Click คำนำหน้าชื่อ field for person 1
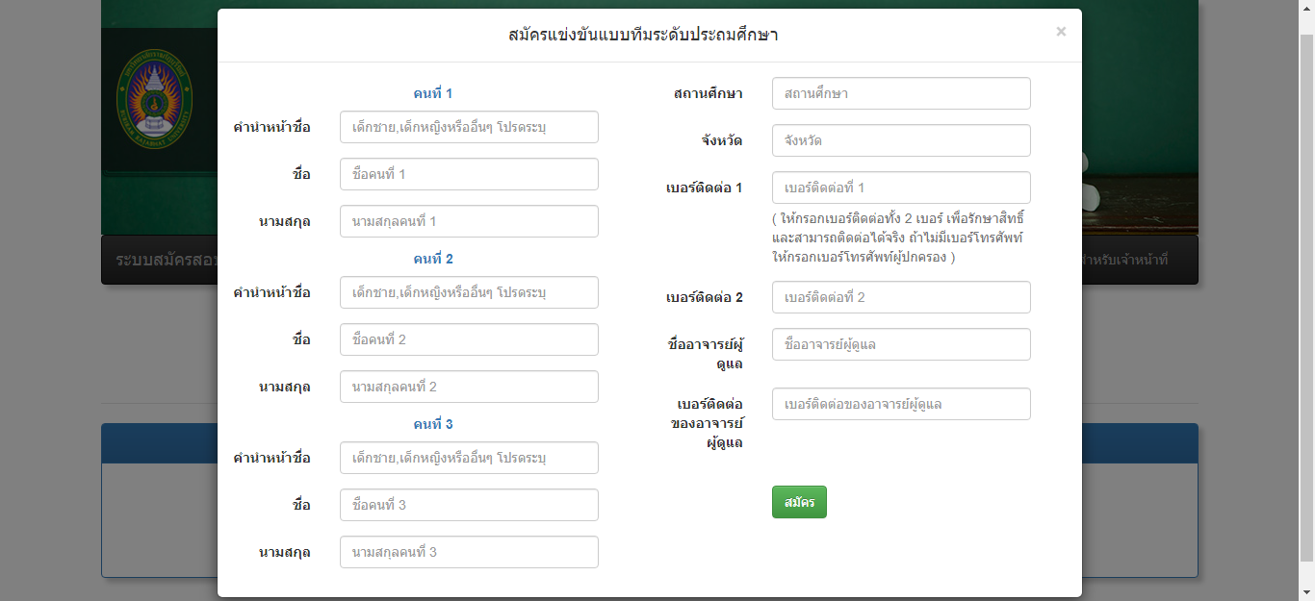The height and width of the screenshot is (601, 1315). tap(469, 127)
